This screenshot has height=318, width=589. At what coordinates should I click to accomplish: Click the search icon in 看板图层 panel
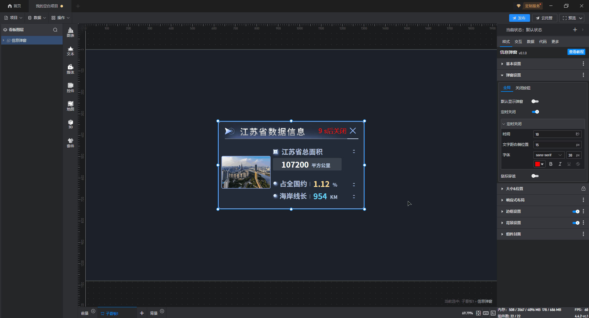click(55, 30)
